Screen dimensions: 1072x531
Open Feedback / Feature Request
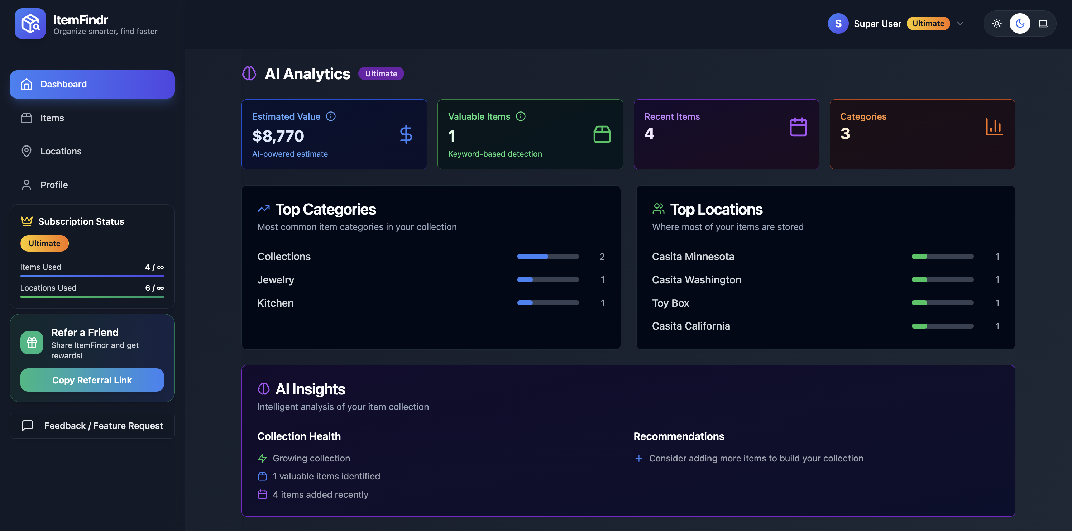(x=92, y=426)
